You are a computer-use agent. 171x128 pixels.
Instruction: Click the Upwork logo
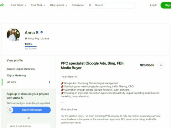click(2, 5)
